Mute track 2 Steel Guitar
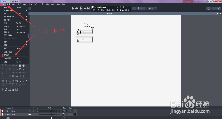The height and width of the screenshot is (119, 222). (x=34, y=115)
